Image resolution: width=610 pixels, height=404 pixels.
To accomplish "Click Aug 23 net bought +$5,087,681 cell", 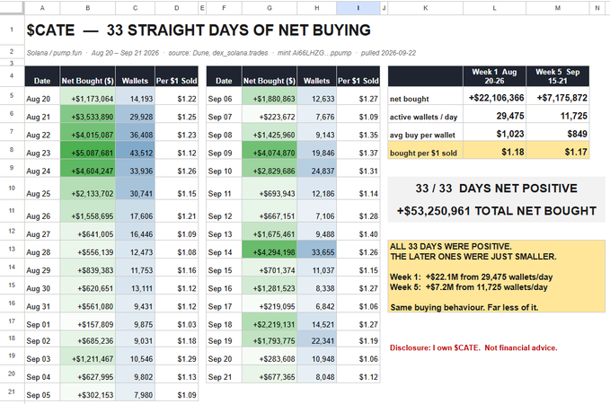I will click(x=87, y=150).
